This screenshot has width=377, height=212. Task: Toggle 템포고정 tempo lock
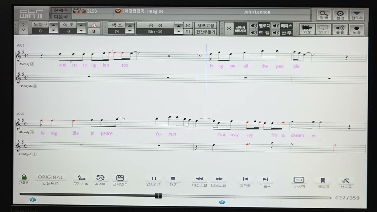point(206,25)
